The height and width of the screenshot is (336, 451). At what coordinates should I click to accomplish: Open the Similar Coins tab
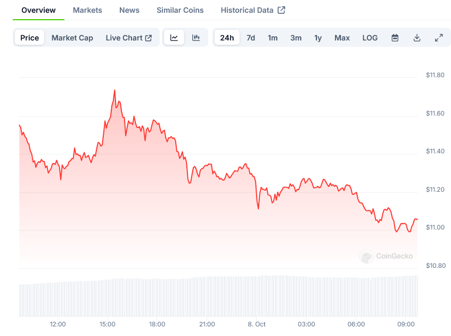coord(180,10)
